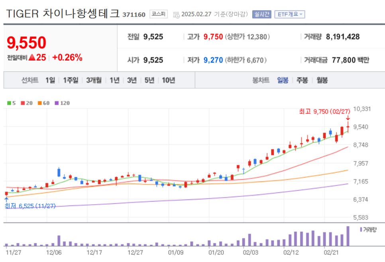This screenshot has height=262, width=385.
Task: Click the tallest volume bar at chart's end
Action: pyautogui.click(x=348, y=236)
